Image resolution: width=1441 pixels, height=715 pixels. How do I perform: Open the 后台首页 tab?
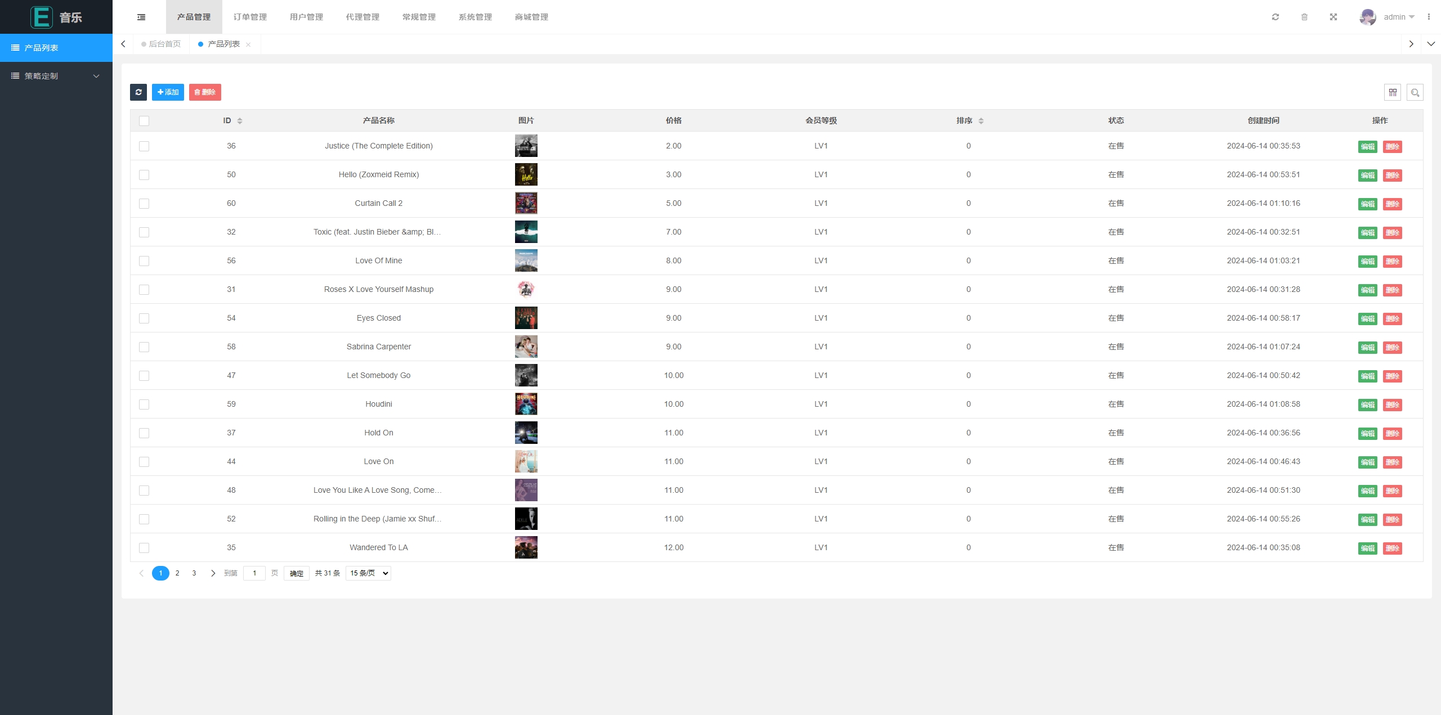[164, 44]
